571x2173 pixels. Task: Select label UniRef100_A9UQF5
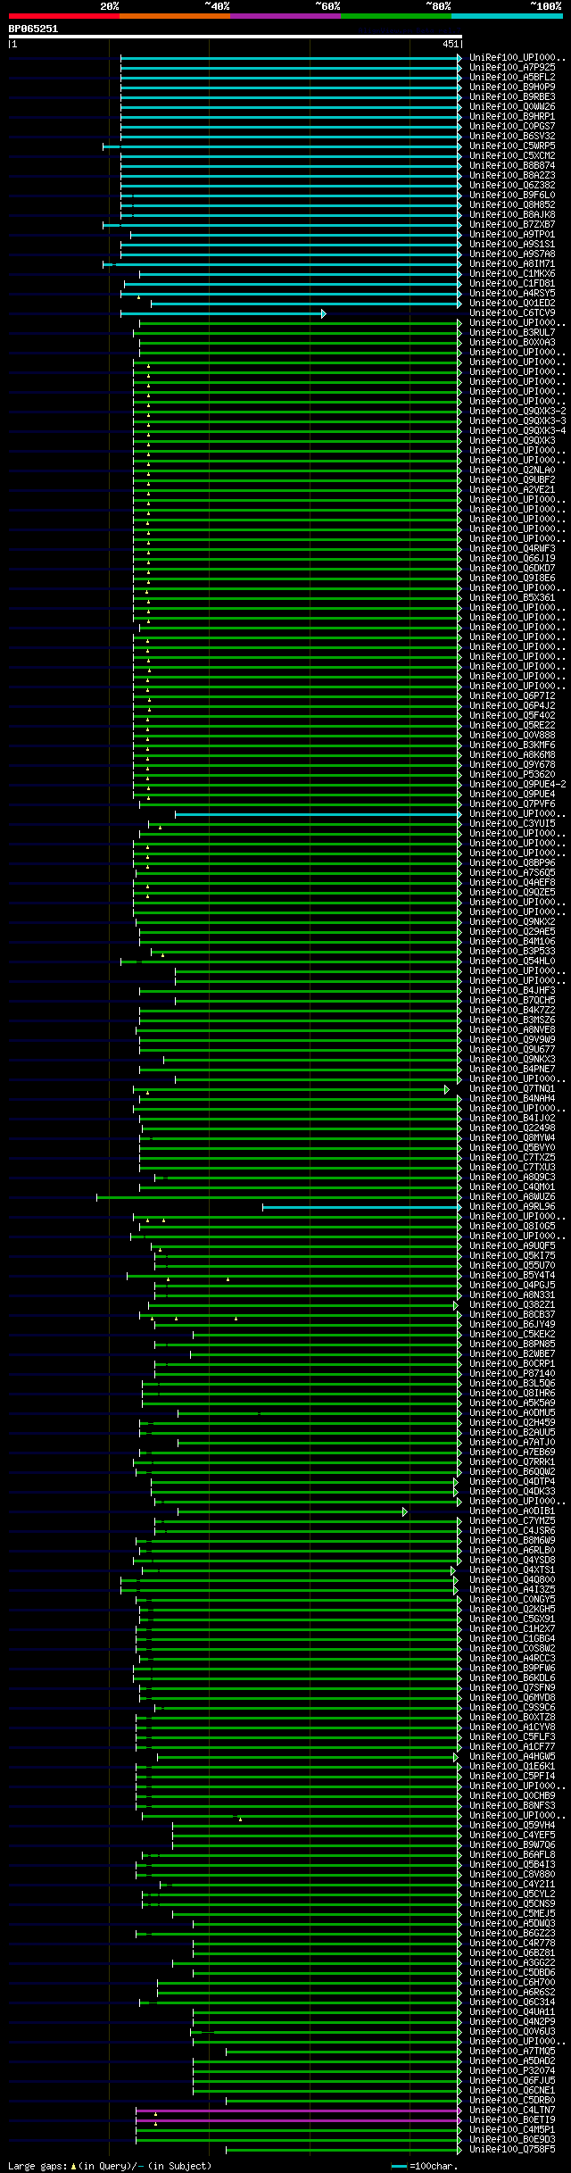[512, 1247]
